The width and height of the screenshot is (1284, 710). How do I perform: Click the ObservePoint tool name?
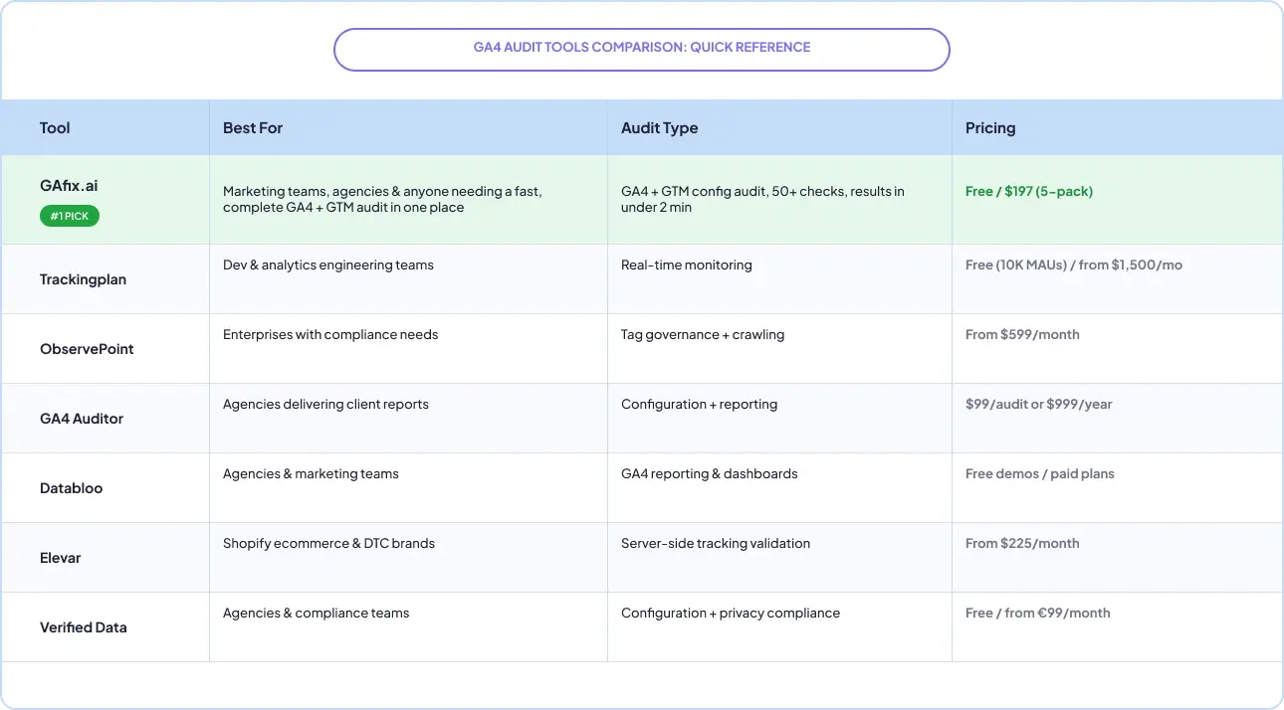pos(87,349)
